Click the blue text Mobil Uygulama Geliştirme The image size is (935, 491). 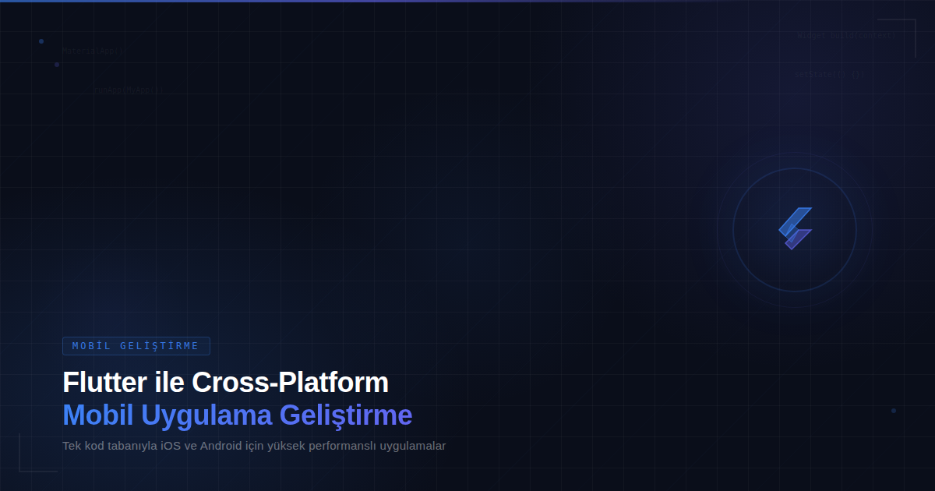tap(237, 415)
